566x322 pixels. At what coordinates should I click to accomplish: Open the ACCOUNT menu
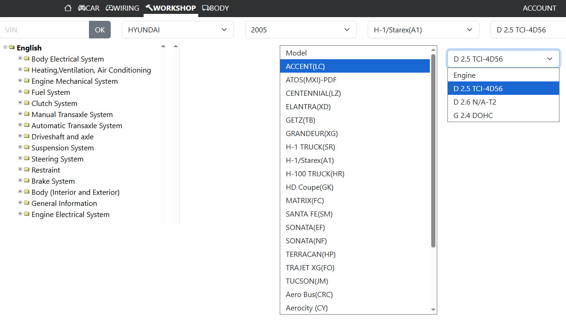click(539, 8)
